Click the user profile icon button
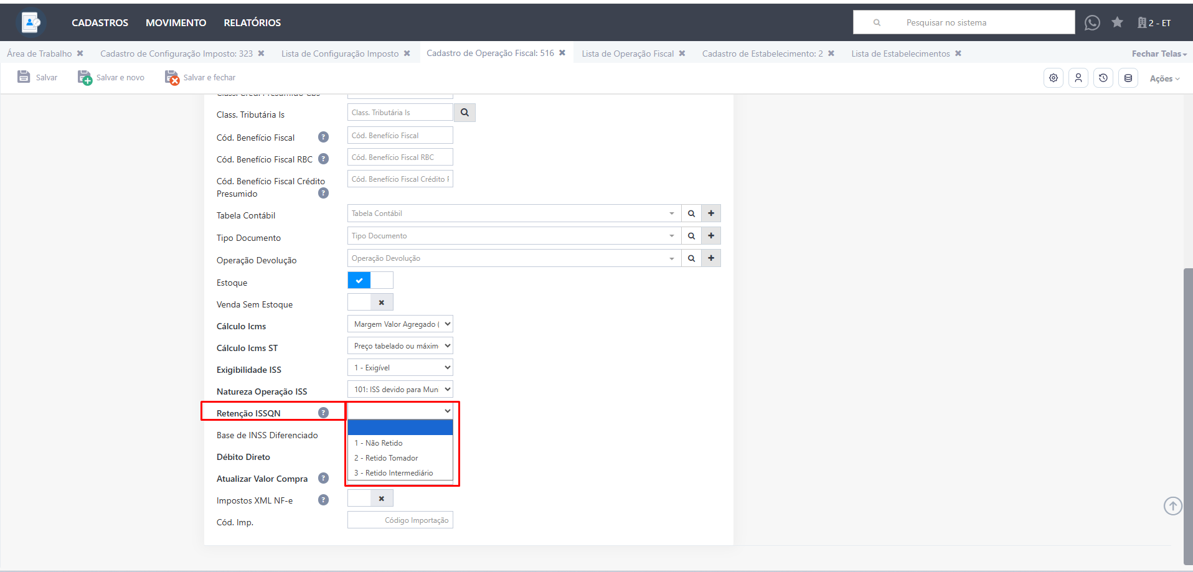This screenshot has height=572, width=1193. tap(1078, 78)
